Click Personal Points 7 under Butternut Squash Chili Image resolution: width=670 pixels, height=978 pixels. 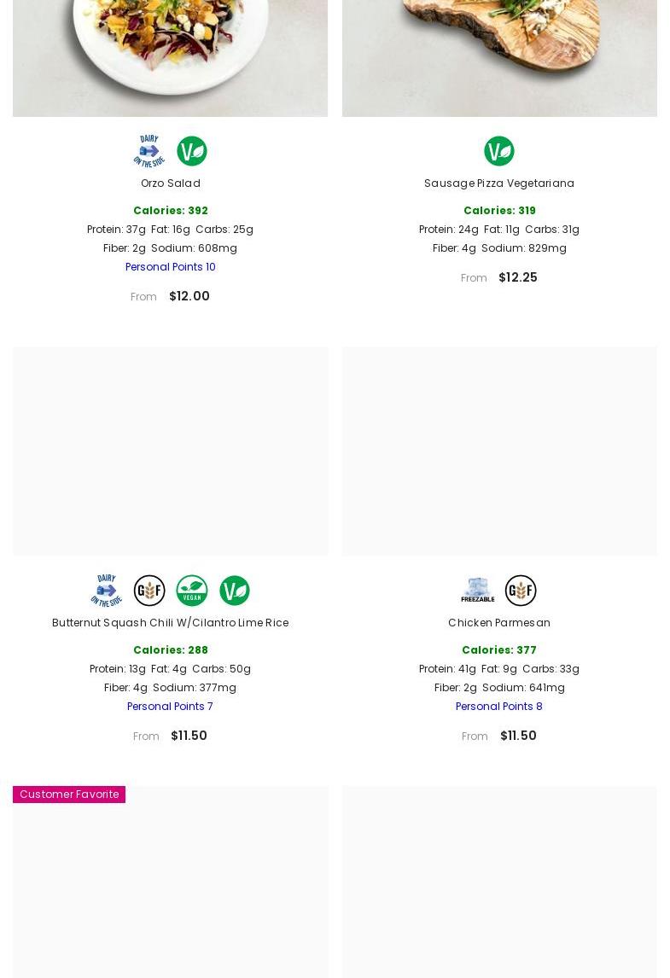click(171, 706)
